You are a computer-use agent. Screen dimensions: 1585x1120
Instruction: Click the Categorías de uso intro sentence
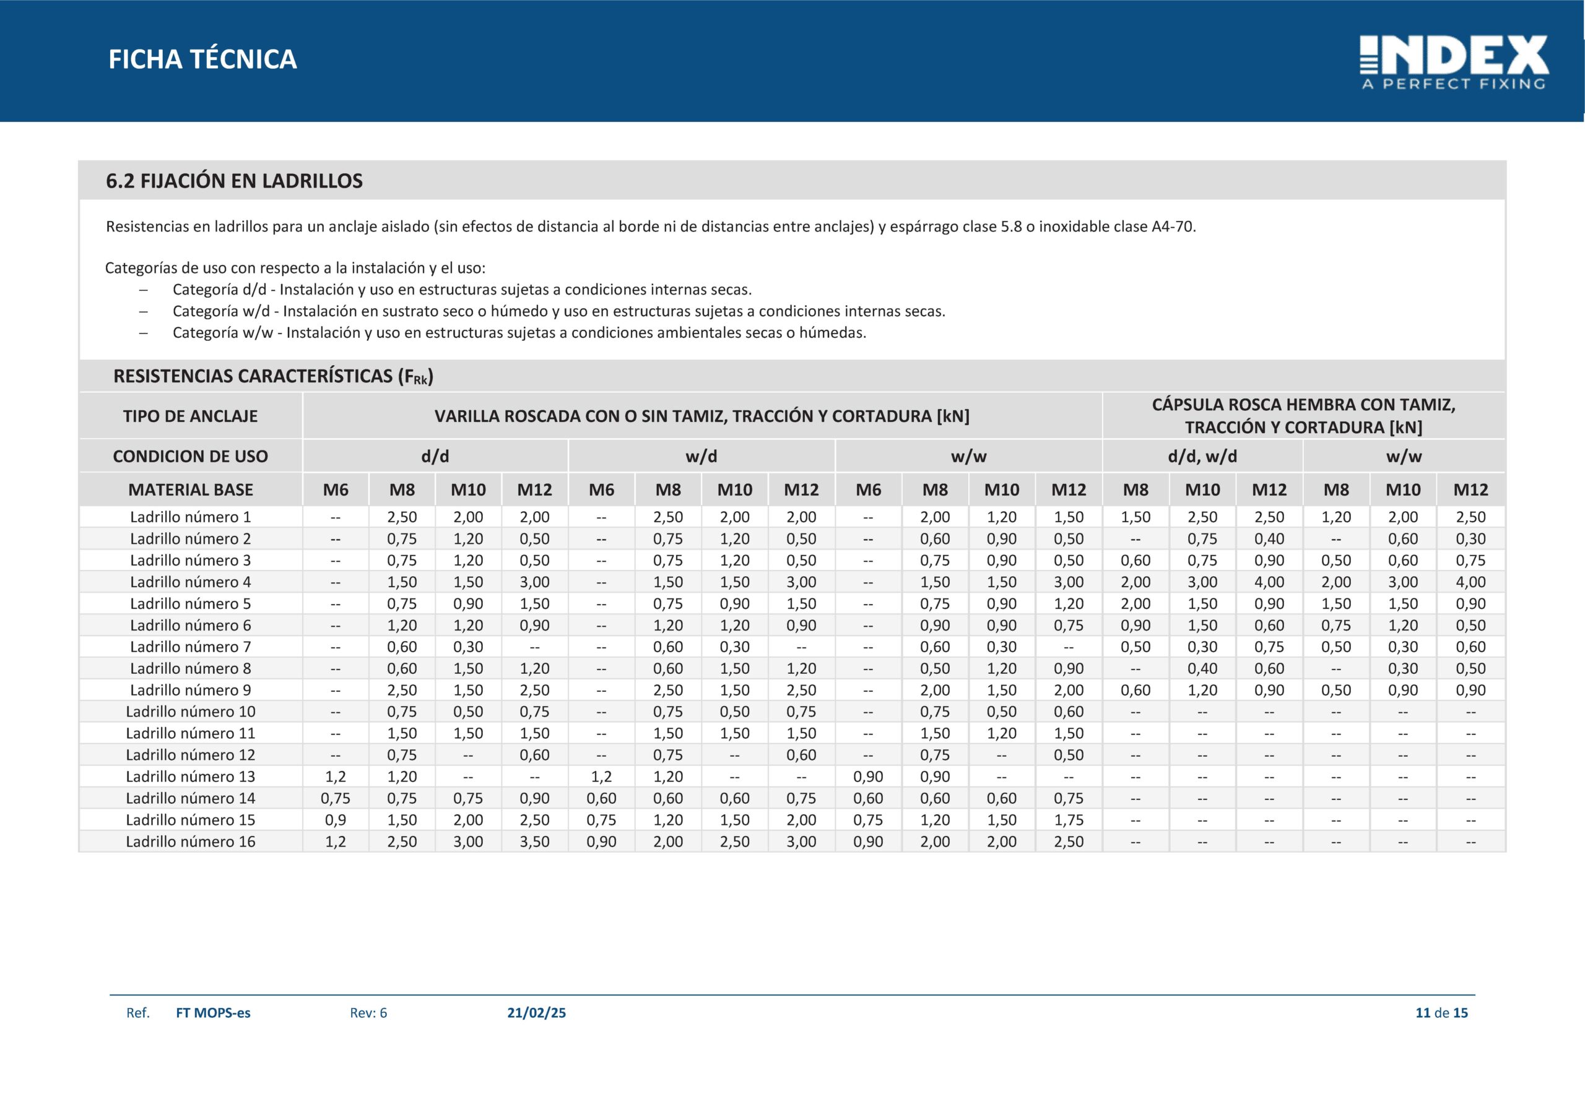click(295, 269)
